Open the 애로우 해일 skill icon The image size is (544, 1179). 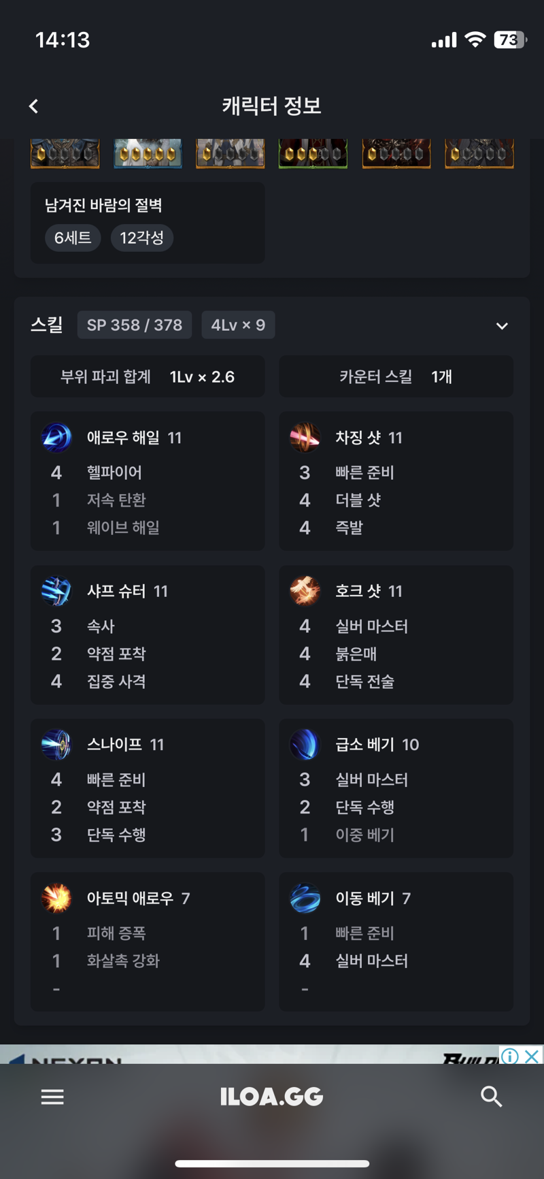tap(56, 438)
